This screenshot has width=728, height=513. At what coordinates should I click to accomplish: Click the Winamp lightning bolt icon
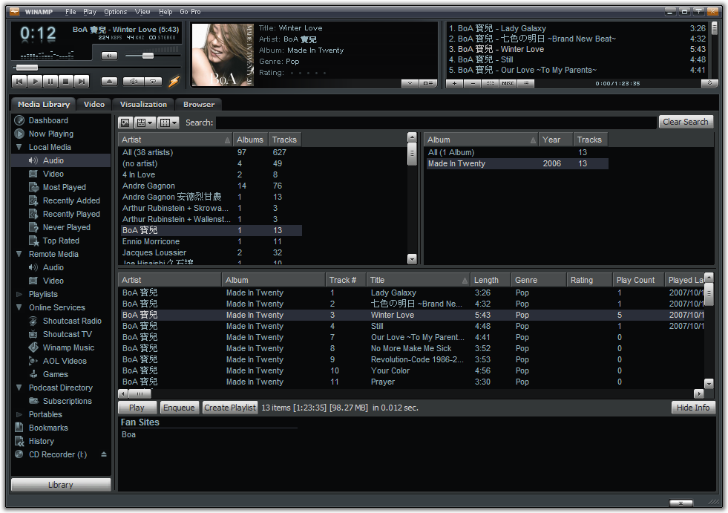pyautogui.click(x=174, y=82)
